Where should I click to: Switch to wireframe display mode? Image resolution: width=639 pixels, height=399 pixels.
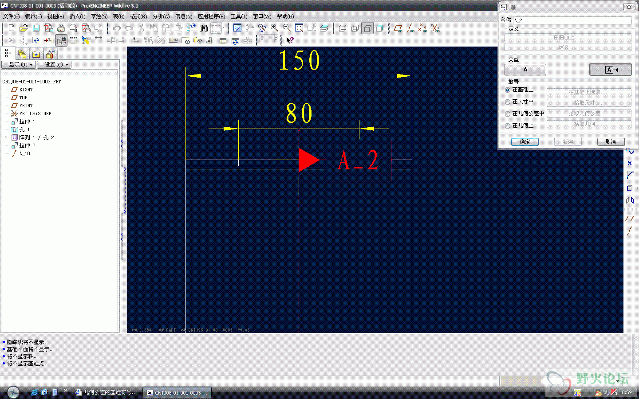pyautogui.click(x=343, y=28)
